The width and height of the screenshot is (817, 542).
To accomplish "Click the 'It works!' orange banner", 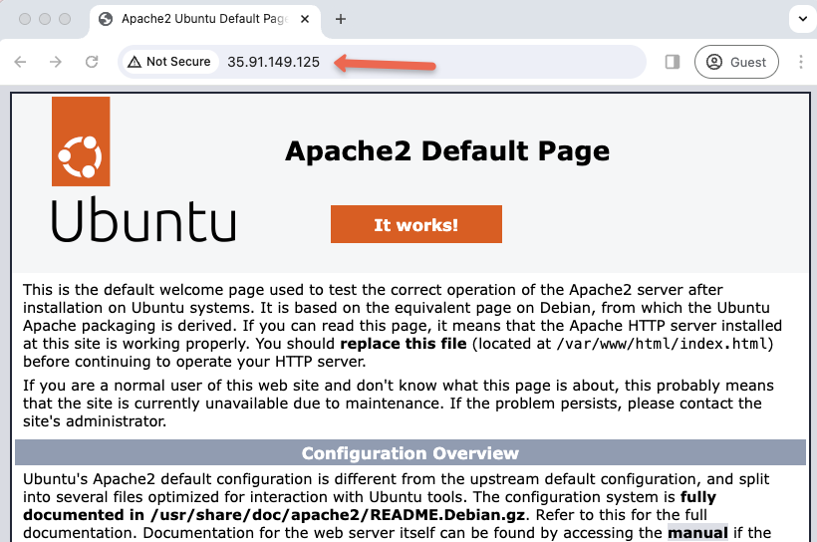I will pos(416,224).
